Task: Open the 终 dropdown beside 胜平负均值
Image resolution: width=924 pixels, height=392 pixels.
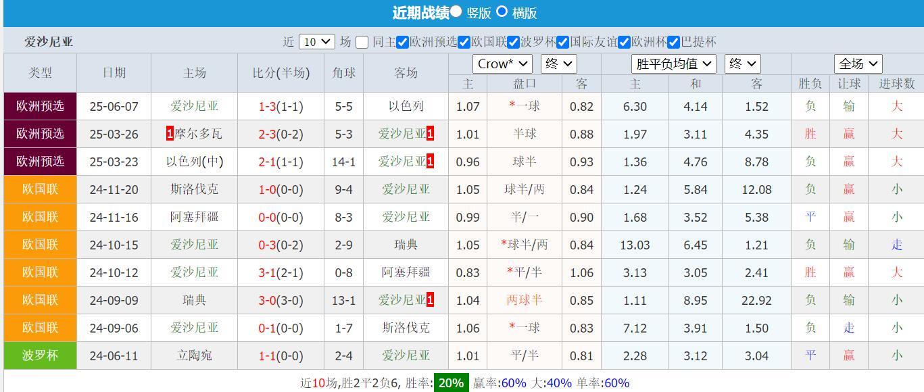Action: pyautogui.click(x=741, y=64)
